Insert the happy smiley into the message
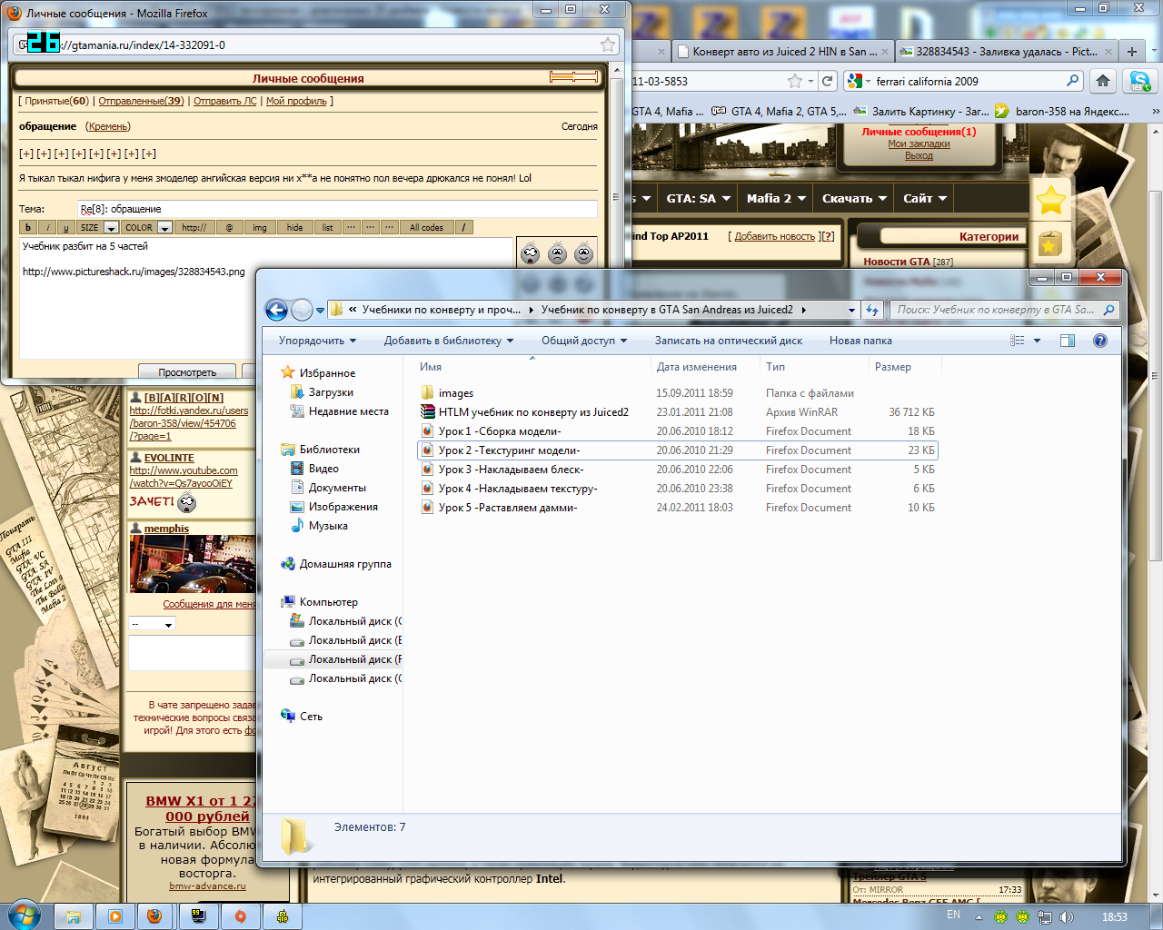Image resolution: width=1163 pixels, height=930 pixels. coord(584,254)
